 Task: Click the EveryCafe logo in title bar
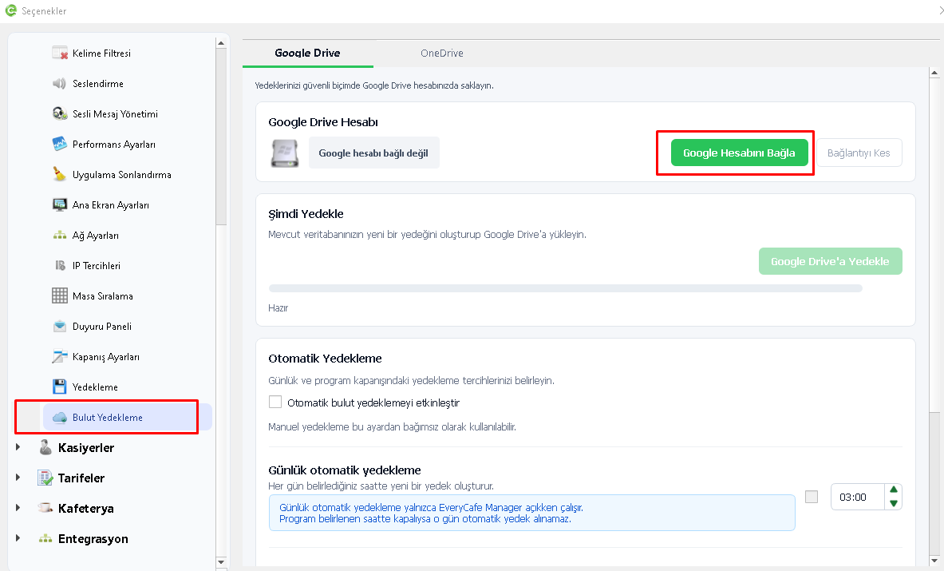10,10
